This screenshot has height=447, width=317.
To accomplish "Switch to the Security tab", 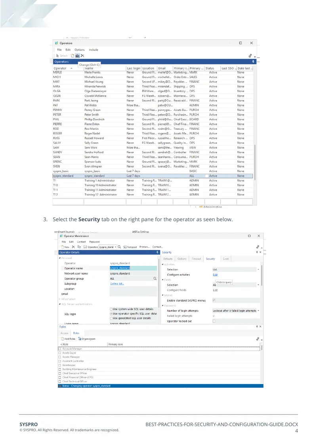I will (210, 259).
